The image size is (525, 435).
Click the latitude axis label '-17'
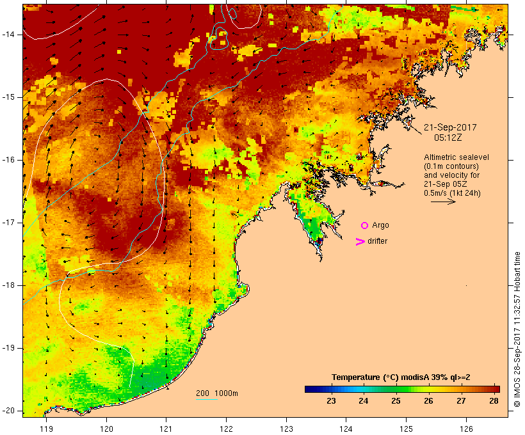point(8,223)
